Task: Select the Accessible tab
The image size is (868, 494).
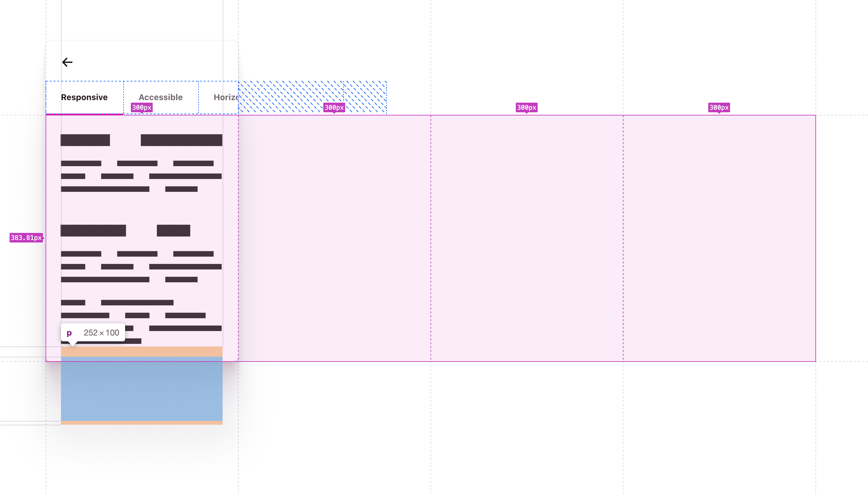Action: pos(160,97)
